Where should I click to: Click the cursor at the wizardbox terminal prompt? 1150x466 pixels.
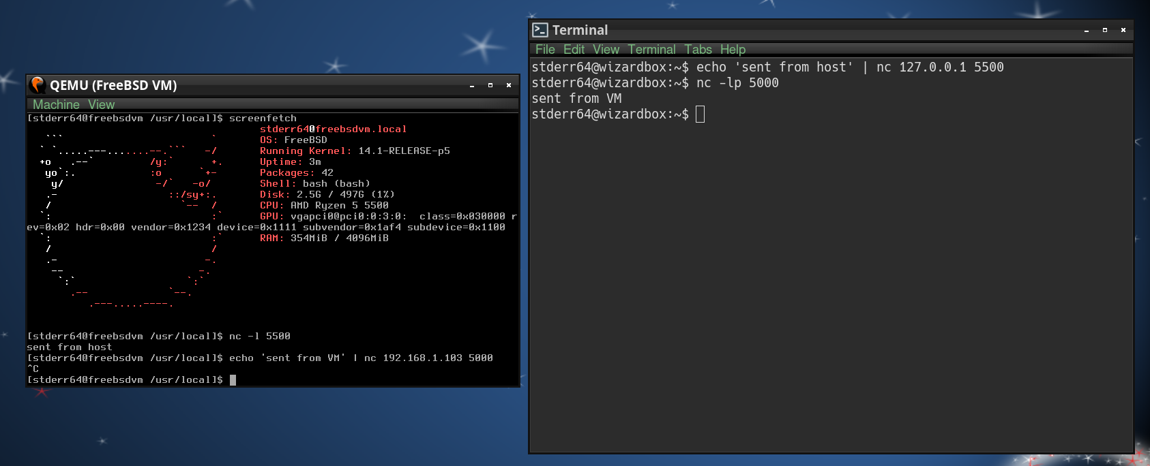point(700,114)
